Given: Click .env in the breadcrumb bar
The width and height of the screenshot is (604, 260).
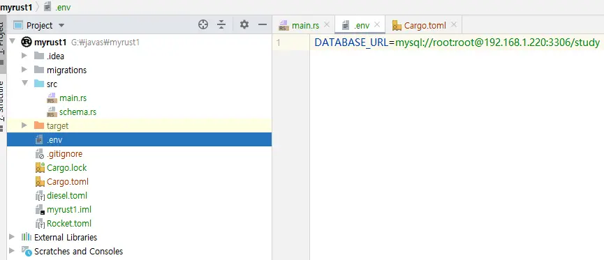Looking at the screenshot, I should click(x=63, y=7).
